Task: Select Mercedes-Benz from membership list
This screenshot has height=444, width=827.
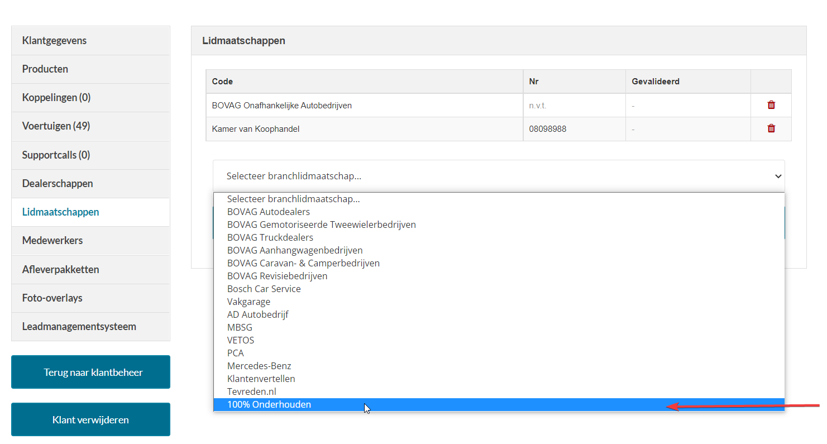Action: [x=259, y=366]
